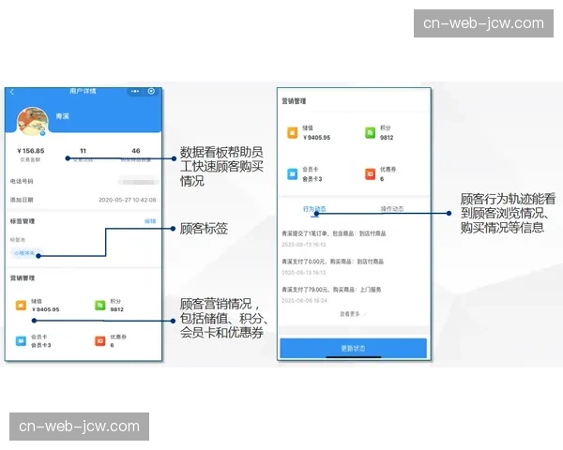Viewport: 563px width, 450px height.
Task: Tap 9812 points value on user details screen
Action: click(116, 309)
